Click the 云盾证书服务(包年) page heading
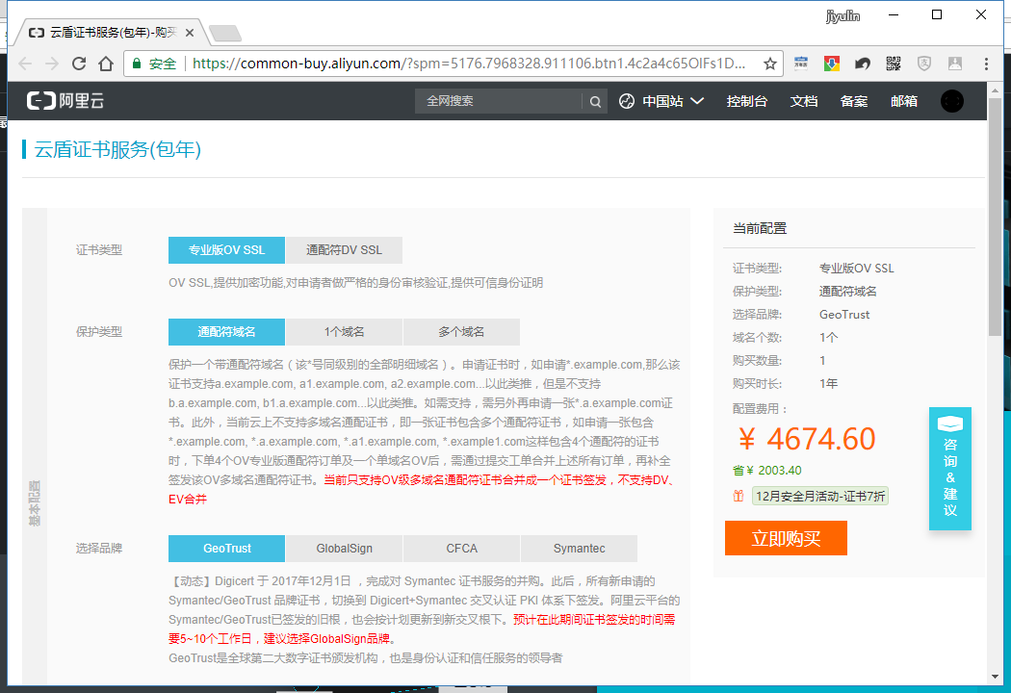This screenshot has height=693, width=1011. [x=117, y=149]
